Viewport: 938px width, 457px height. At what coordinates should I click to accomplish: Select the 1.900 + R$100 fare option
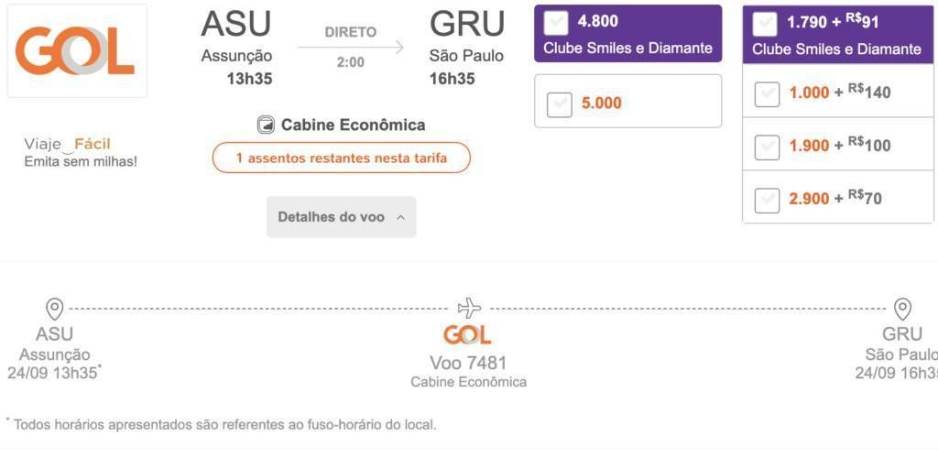767,147
